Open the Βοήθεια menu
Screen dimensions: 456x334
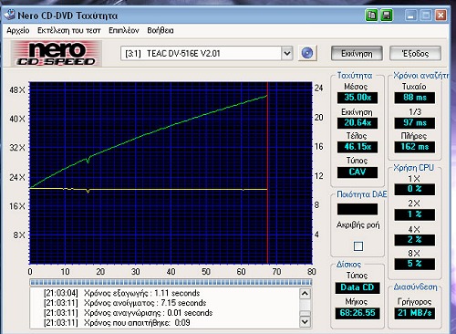tap(161, 30)
